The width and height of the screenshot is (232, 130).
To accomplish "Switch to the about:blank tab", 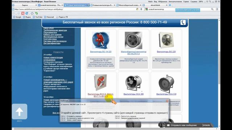I will click(155, 5).
